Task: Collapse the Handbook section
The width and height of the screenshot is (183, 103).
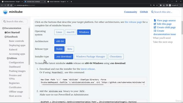Action: point(5,37)
